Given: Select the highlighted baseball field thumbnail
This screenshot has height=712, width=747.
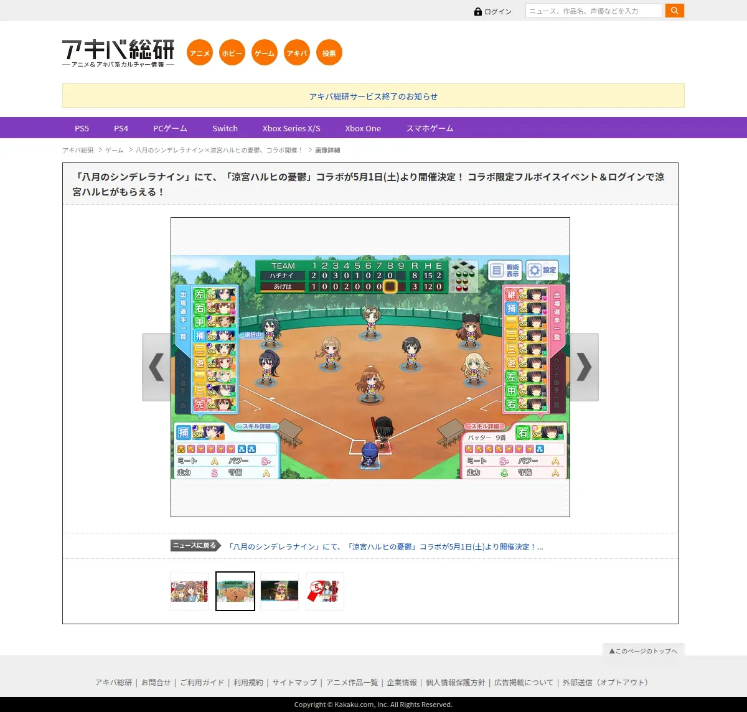Looking at the screenshot, I should (x=235, y=591).
